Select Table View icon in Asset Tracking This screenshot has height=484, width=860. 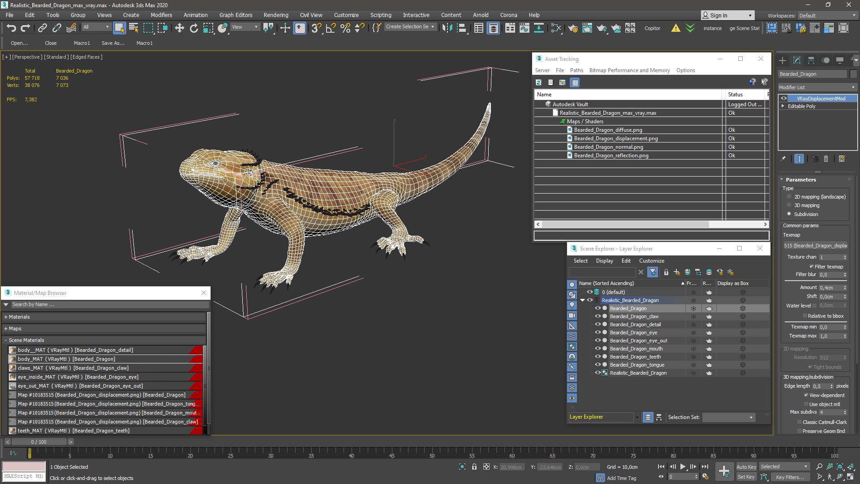pyautogui.click(x=575, y=82)
